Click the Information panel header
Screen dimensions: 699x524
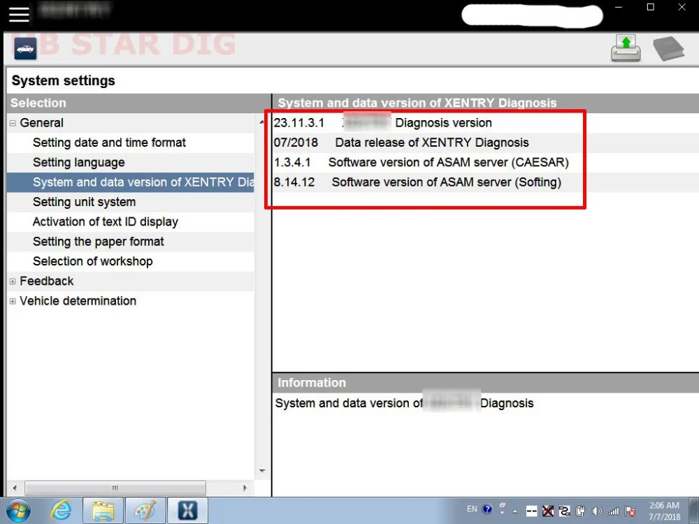point(486,383)
